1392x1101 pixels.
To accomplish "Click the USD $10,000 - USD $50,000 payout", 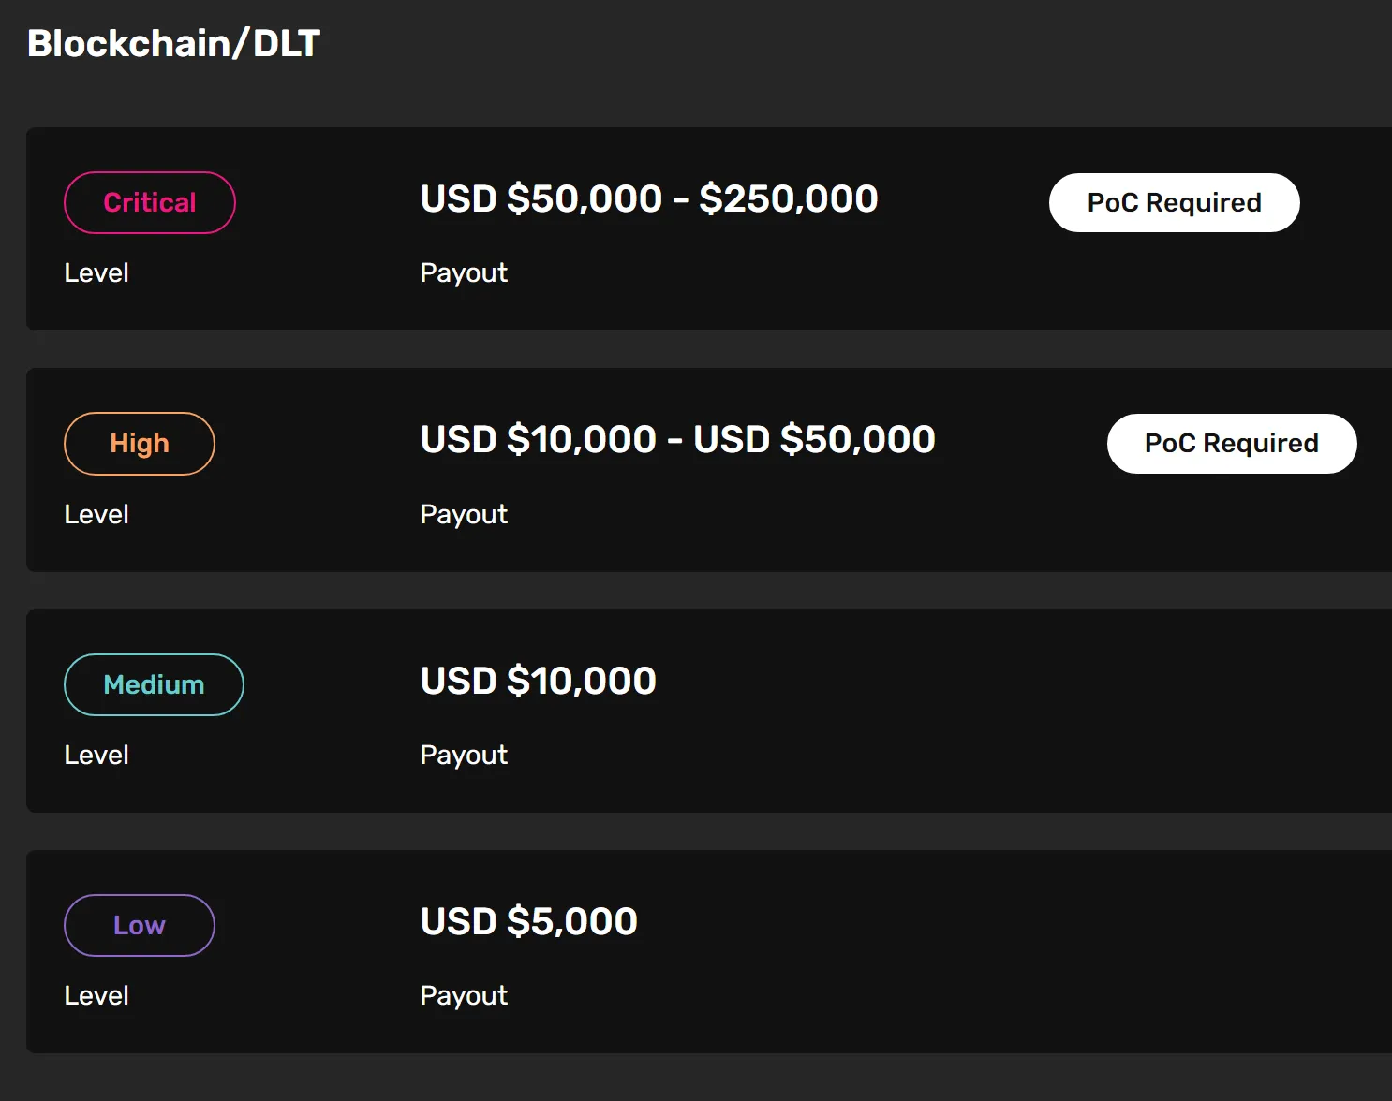I will click(x=677, y=439).
